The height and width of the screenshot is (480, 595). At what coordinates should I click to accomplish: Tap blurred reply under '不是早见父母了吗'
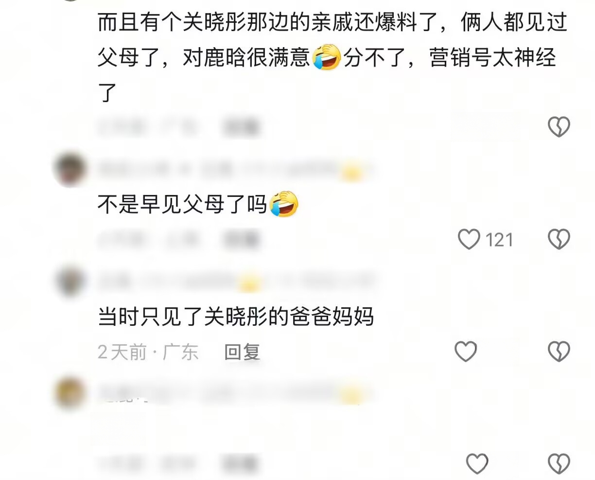[x=242, y=239]
